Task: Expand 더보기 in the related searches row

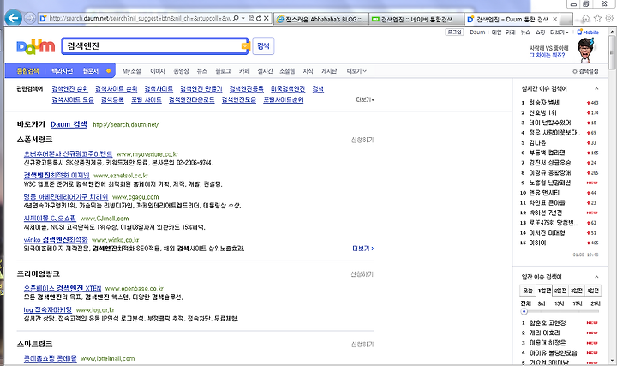Action: pyautogui.click(x=365, y=100)
